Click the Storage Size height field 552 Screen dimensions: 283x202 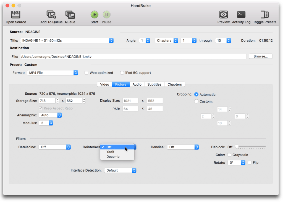[74, 101]
